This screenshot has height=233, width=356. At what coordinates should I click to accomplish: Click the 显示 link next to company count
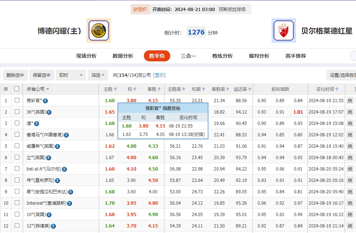pos(159,75)
